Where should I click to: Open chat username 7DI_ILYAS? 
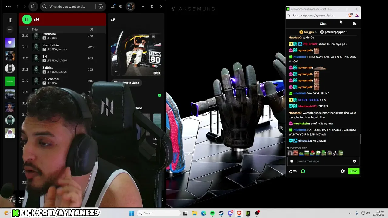tap(310, 44)
